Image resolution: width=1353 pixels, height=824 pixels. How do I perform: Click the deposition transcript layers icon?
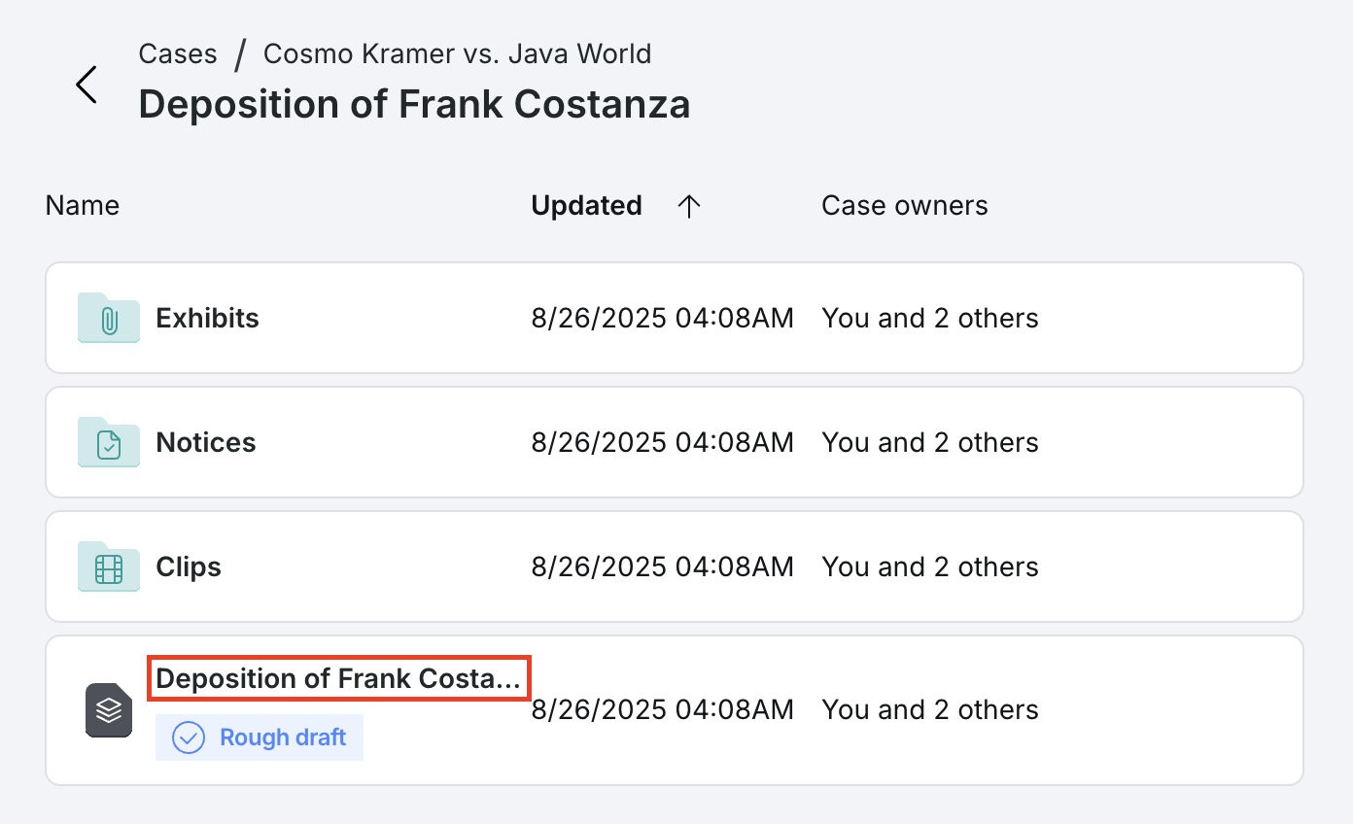pos(108,710)
